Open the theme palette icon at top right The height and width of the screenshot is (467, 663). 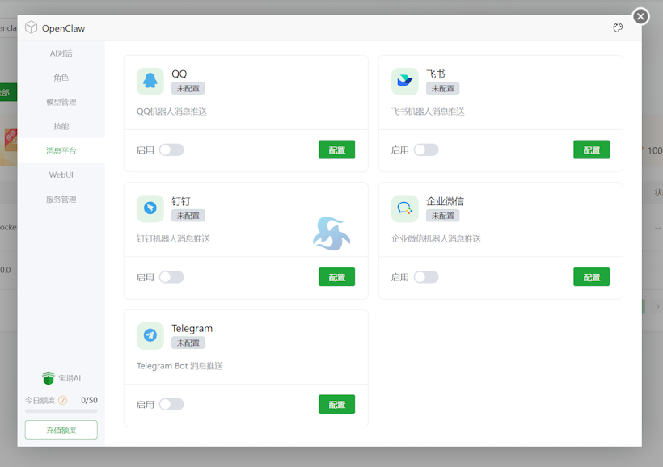click(x=618, y=27)
